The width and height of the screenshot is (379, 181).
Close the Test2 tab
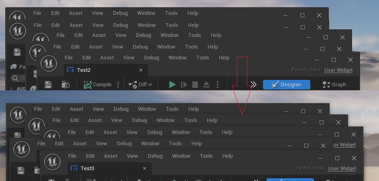pyautogui.click(x=141, y=70)
